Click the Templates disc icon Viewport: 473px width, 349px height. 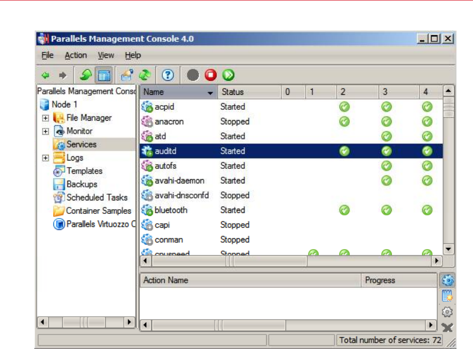click(59, 171)
